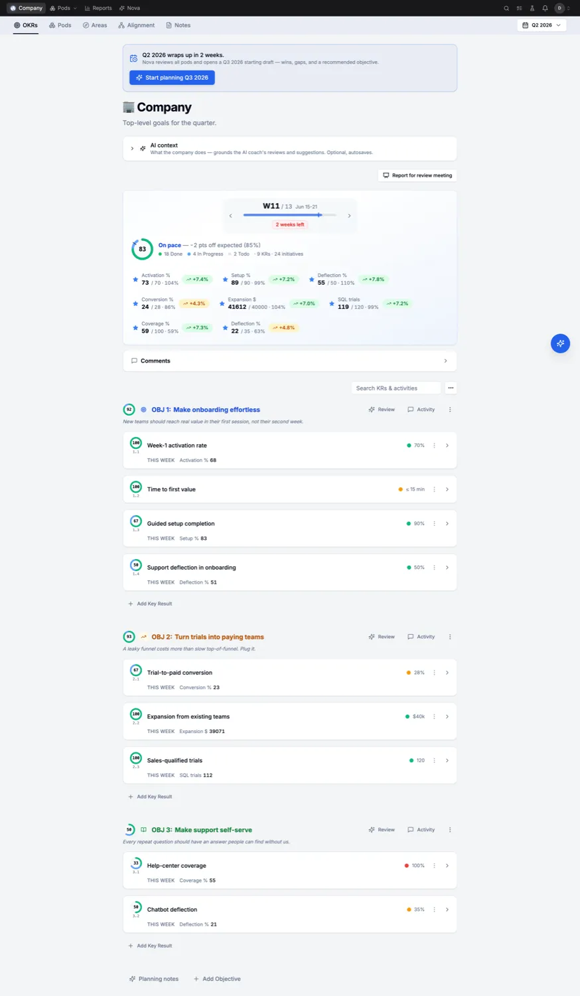Click Help-center coverage key result title

pos(177,866)
